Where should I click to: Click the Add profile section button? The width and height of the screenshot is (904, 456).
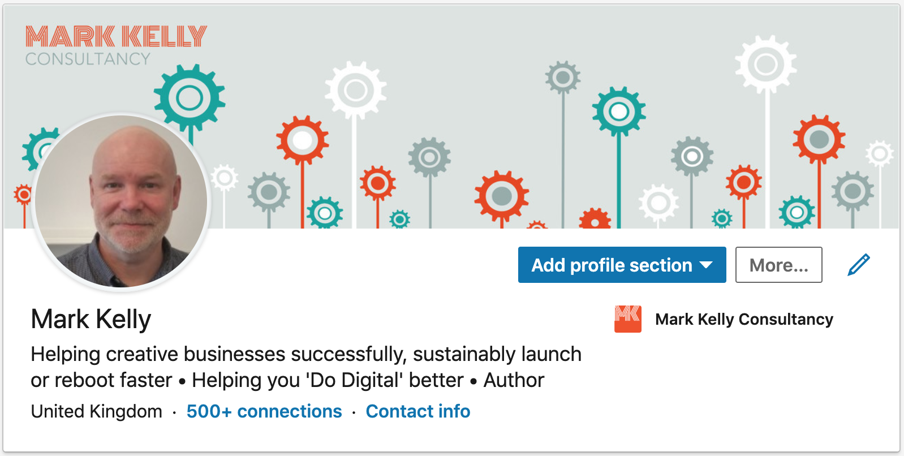(x=622, y=265)
